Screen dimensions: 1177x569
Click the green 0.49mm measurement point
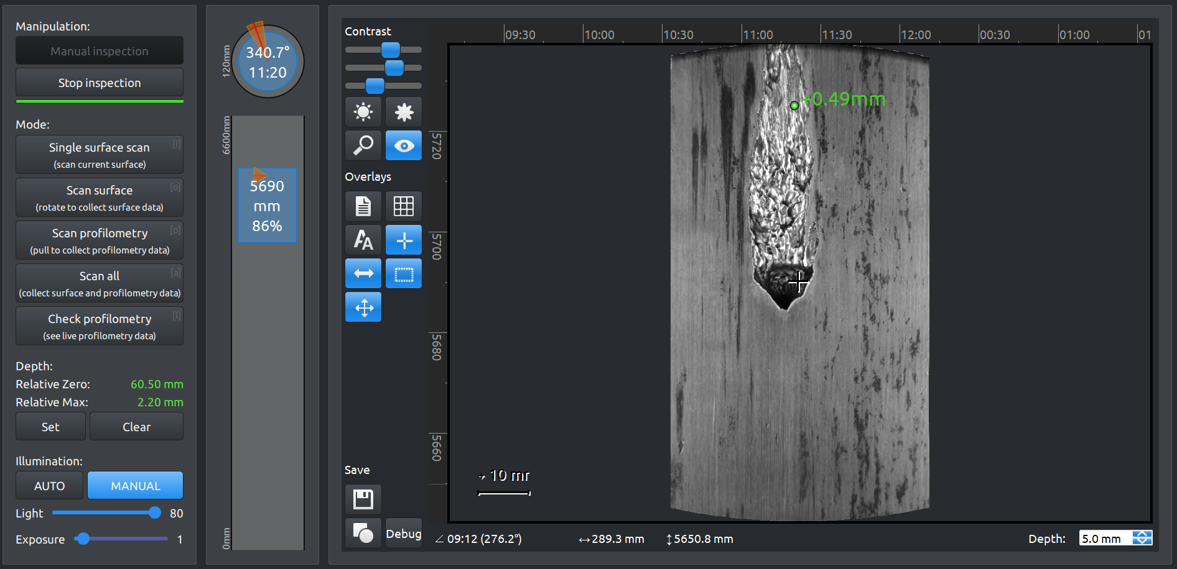tap(794, 106)
